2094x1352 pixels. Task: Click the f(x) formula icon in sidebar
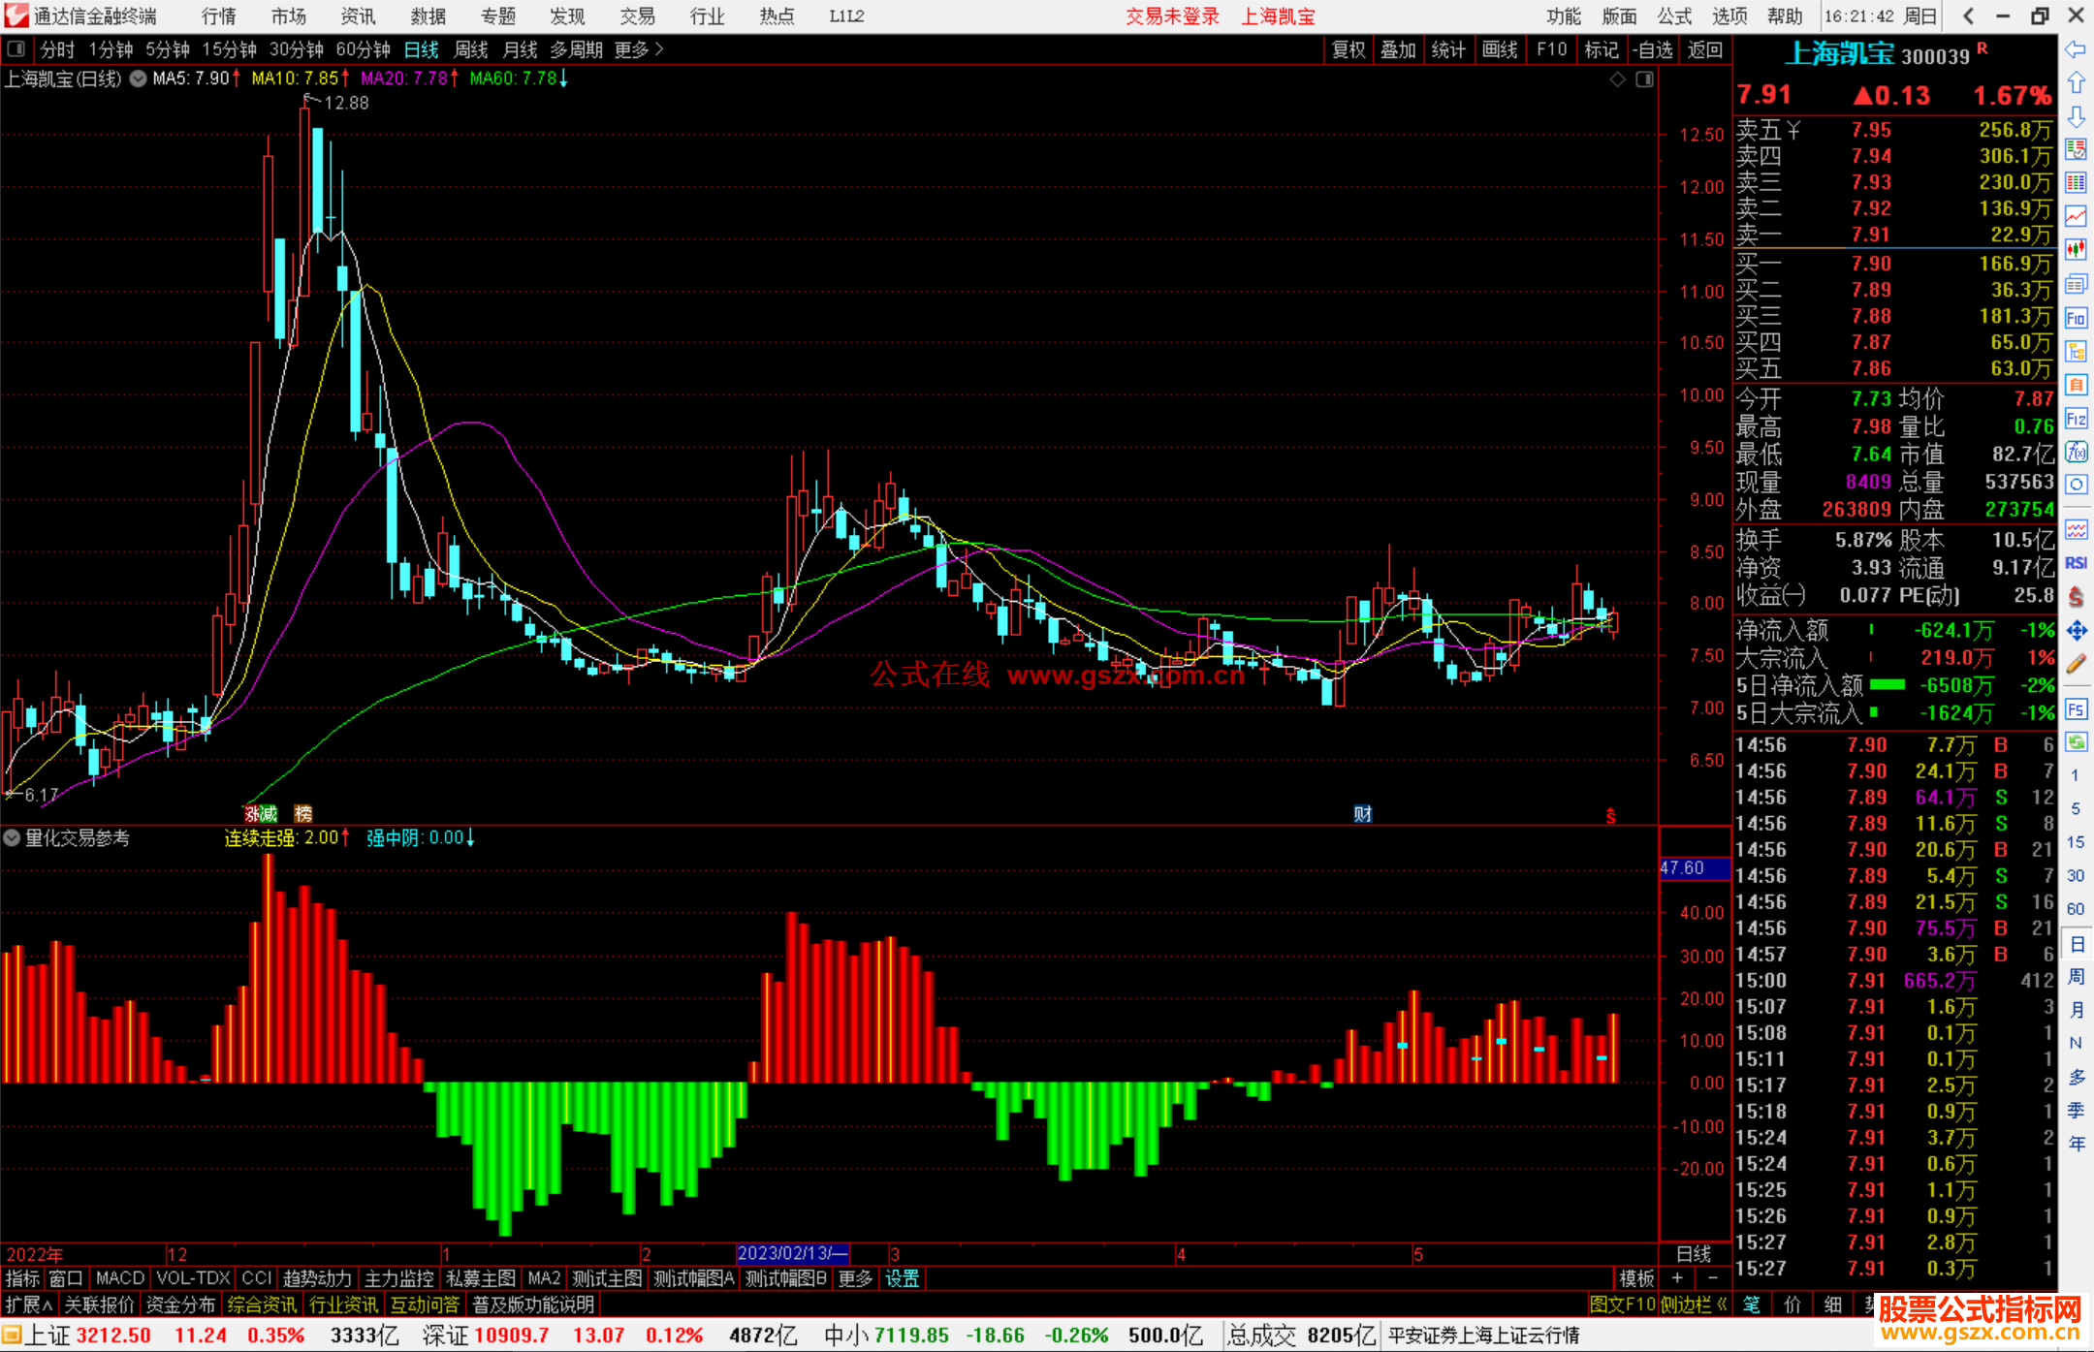coord(2076,453)
